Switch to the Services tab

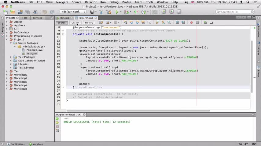click(37, 18)
